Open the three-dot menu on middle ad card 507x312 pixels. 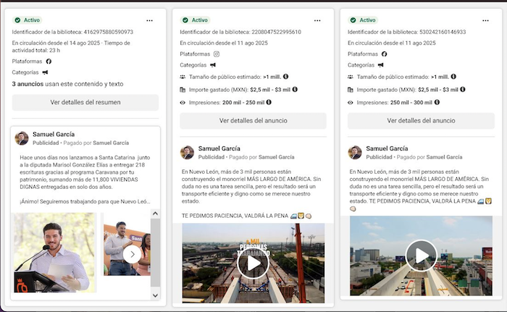[317, 20]
